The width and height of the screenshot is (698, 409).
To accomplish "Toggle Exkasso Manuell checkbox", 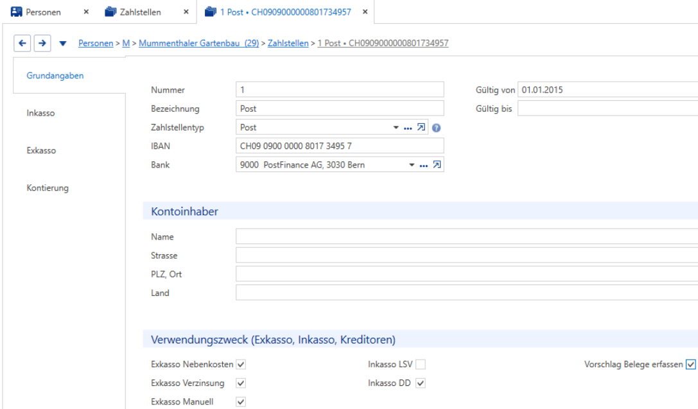I will 241,402.
